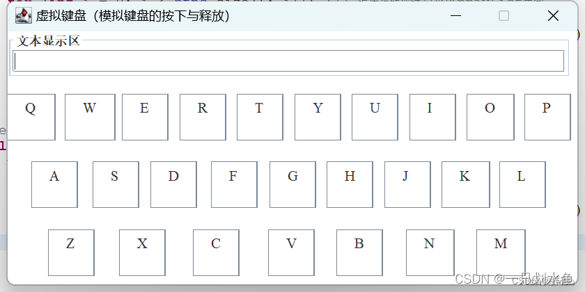Tap the I key button
The height and width of the screenshot is (292, 585).
tap(432, 117)
